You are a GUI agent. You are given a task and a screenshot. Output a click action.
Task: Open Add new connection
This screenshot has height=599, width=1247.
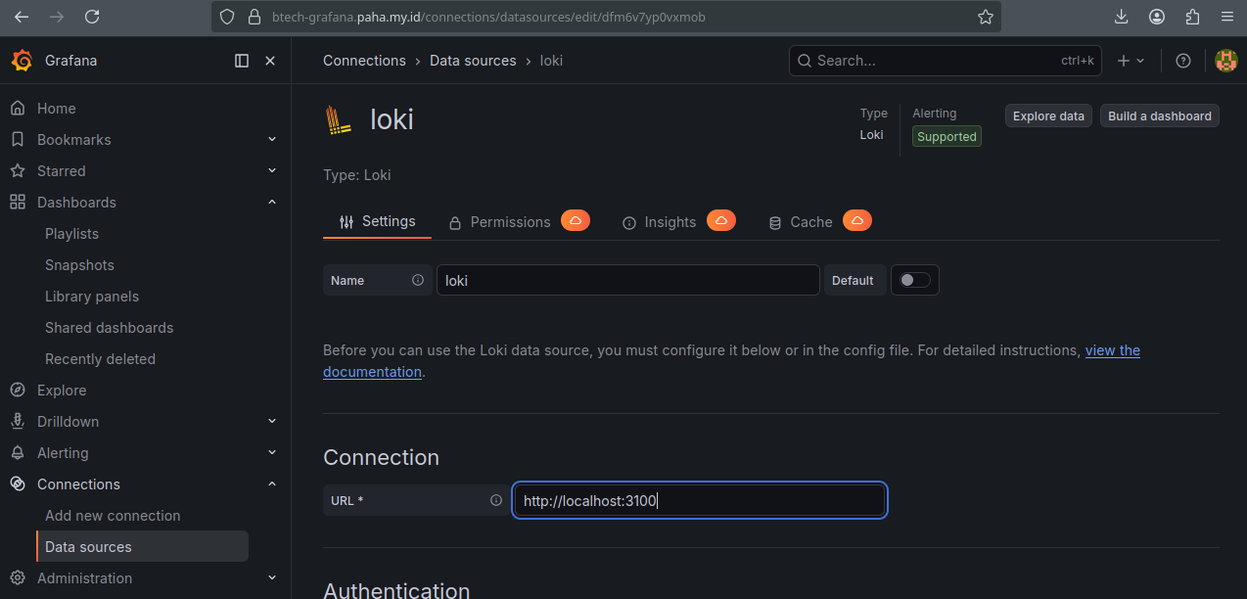point(113,516)
